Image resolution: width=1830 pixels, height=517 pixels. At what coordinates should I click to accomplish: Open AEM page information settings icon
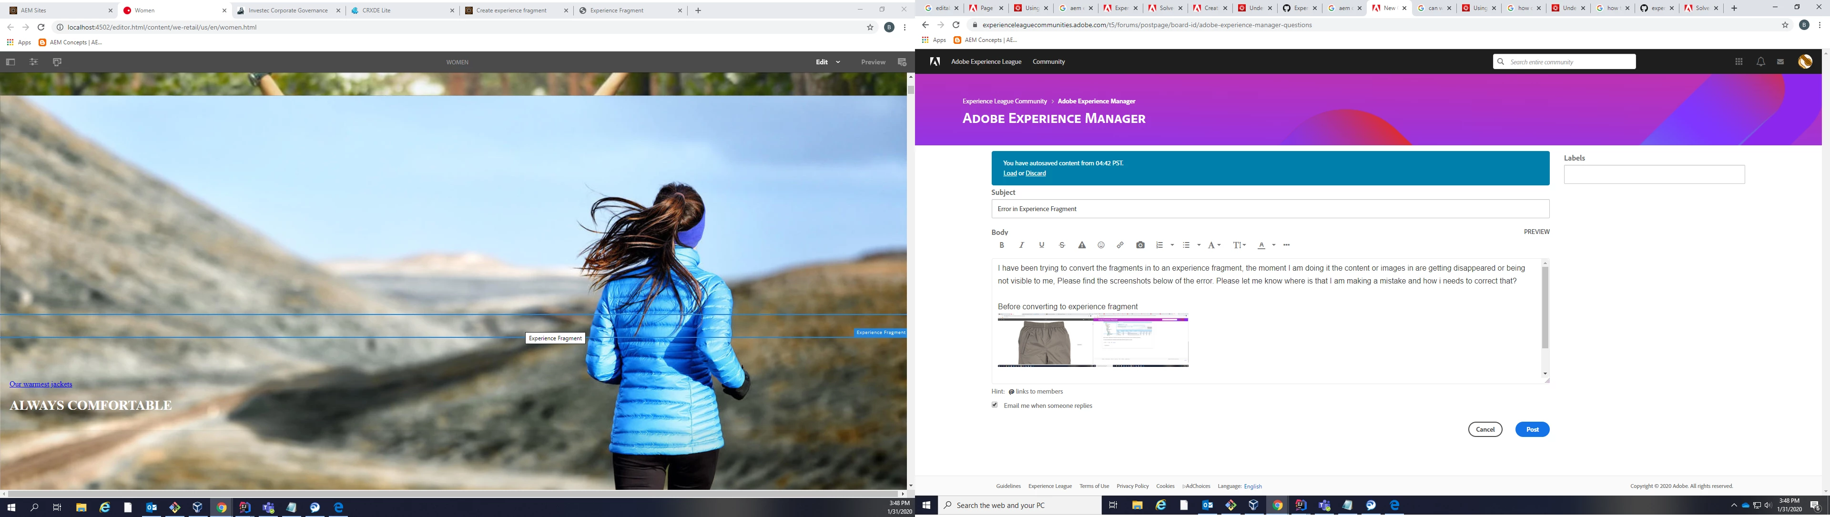(x=33, y=62)
